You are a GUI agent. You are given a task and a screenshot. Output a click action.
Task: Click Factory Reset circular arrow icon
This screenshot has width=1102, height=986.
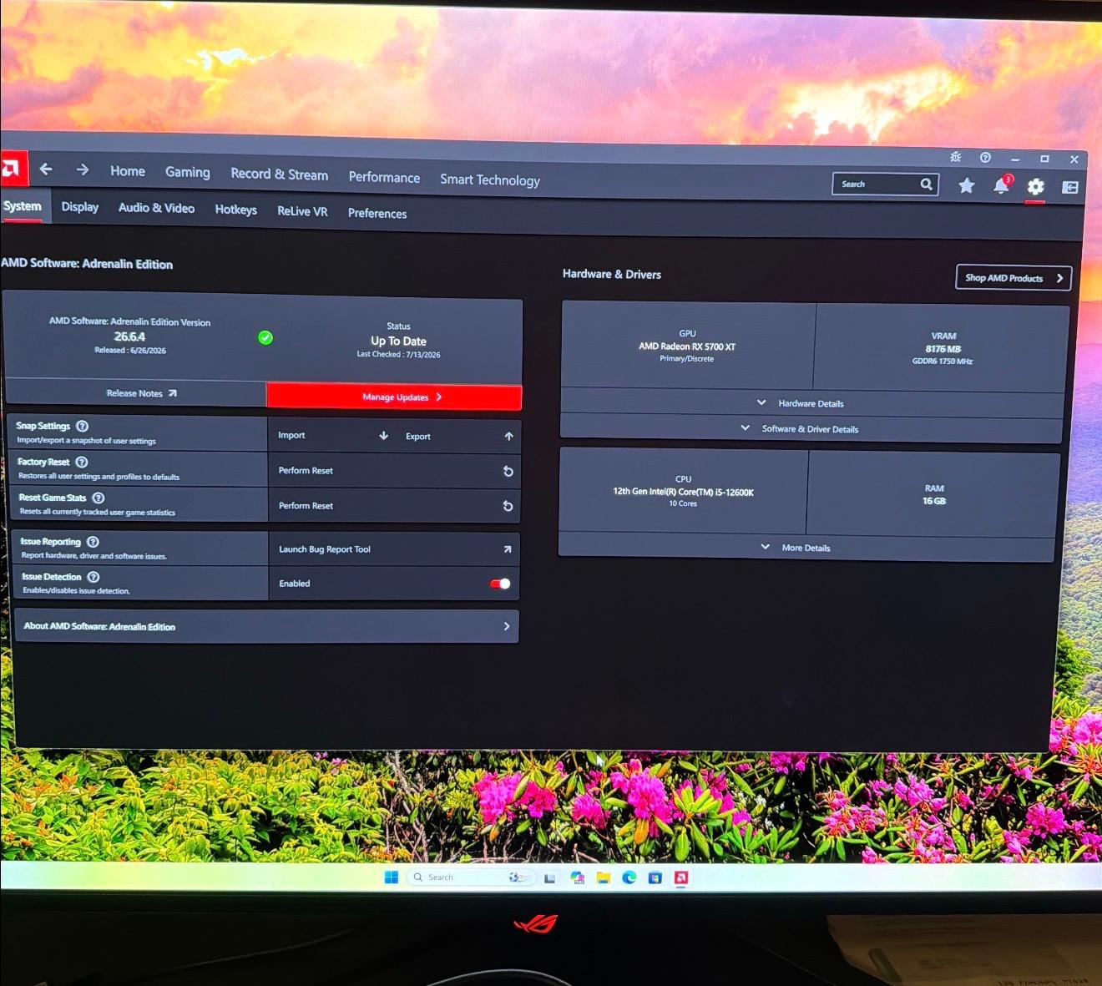tap(508, 472)
